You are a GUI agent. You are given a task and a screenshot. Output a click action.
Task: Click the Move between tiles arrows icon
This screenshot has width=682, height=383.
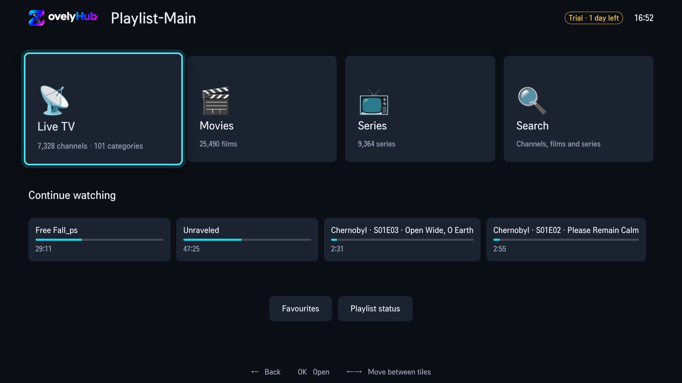click(354, 372)
